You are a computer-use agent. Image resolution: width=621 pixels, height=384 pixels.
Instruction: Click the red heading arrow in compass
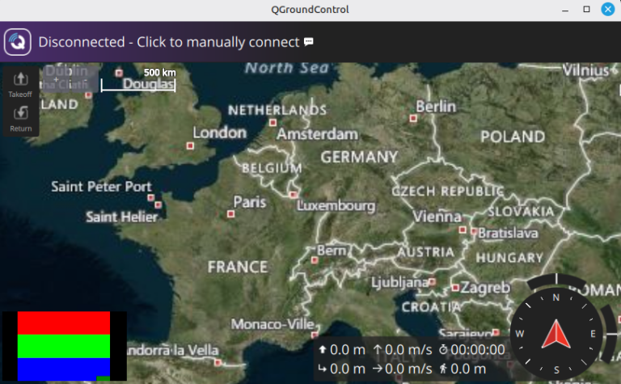click(556, 335)
